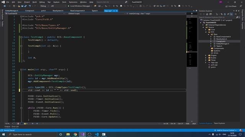Collapse the Source folder
The width and height of the screenshot is (245, 137).
tap(203, 27)
